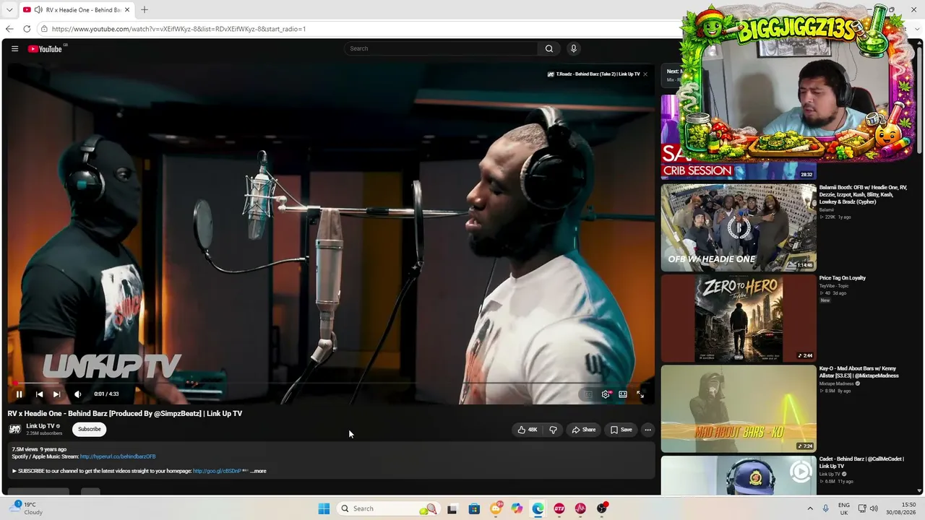Click the Balamii channel name
The width and height of the screenshot is (925, 520).
click(x=826, y=210)
